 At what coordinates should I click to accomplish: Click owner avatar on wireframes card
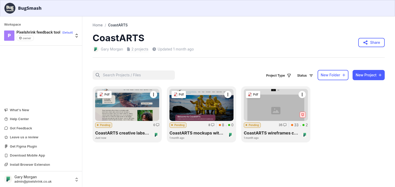click(304, 134)
